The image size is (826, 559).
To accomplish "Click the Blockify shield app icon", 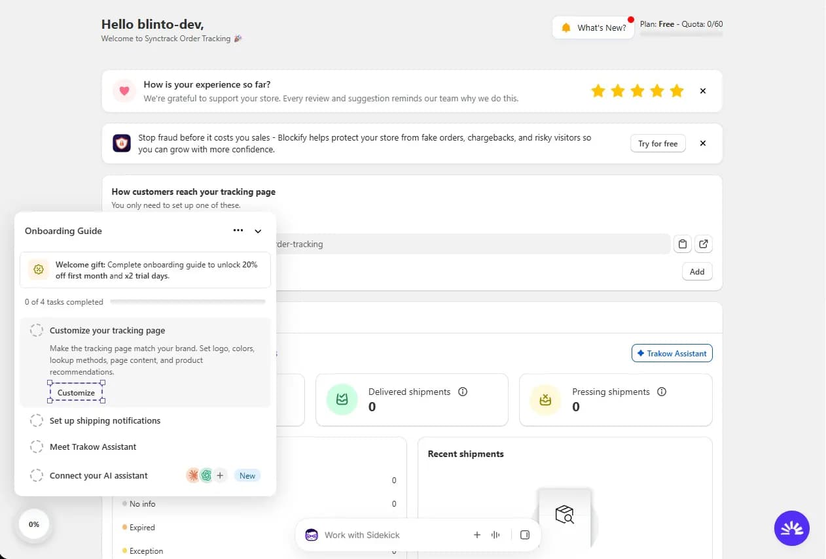I will click(x=122, y=143).
